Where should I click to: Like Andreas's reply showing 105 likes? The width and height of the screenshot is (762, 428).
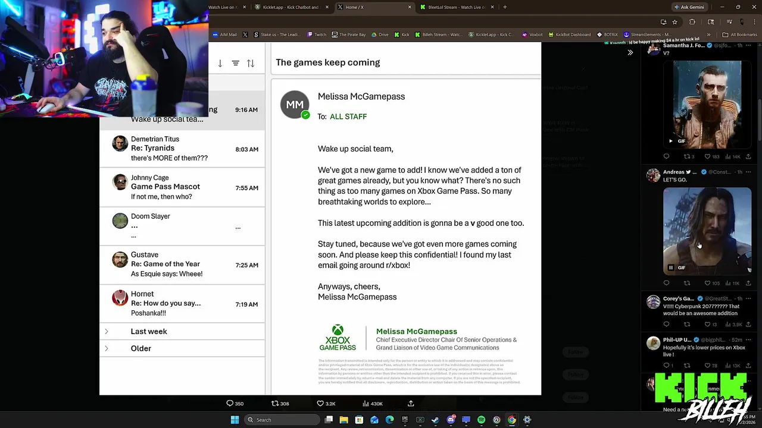click(x=707, y=283)
